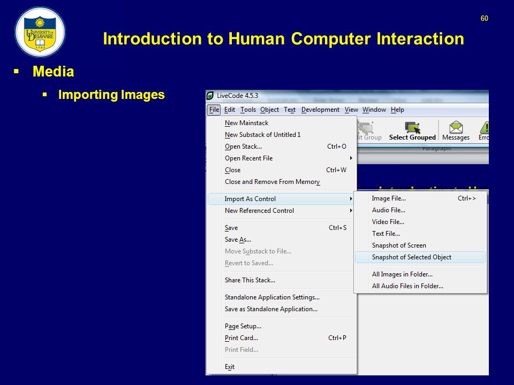This screenshot has width=514, height=385.
Task: Click the slide title text
Action: 284,38
